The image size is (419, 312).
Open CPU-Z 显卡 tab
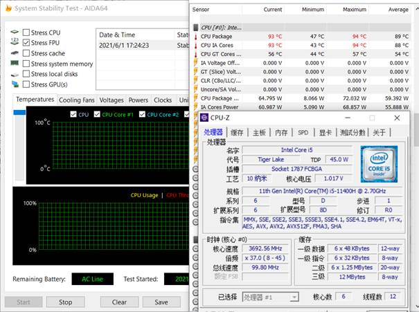[326, 132]
